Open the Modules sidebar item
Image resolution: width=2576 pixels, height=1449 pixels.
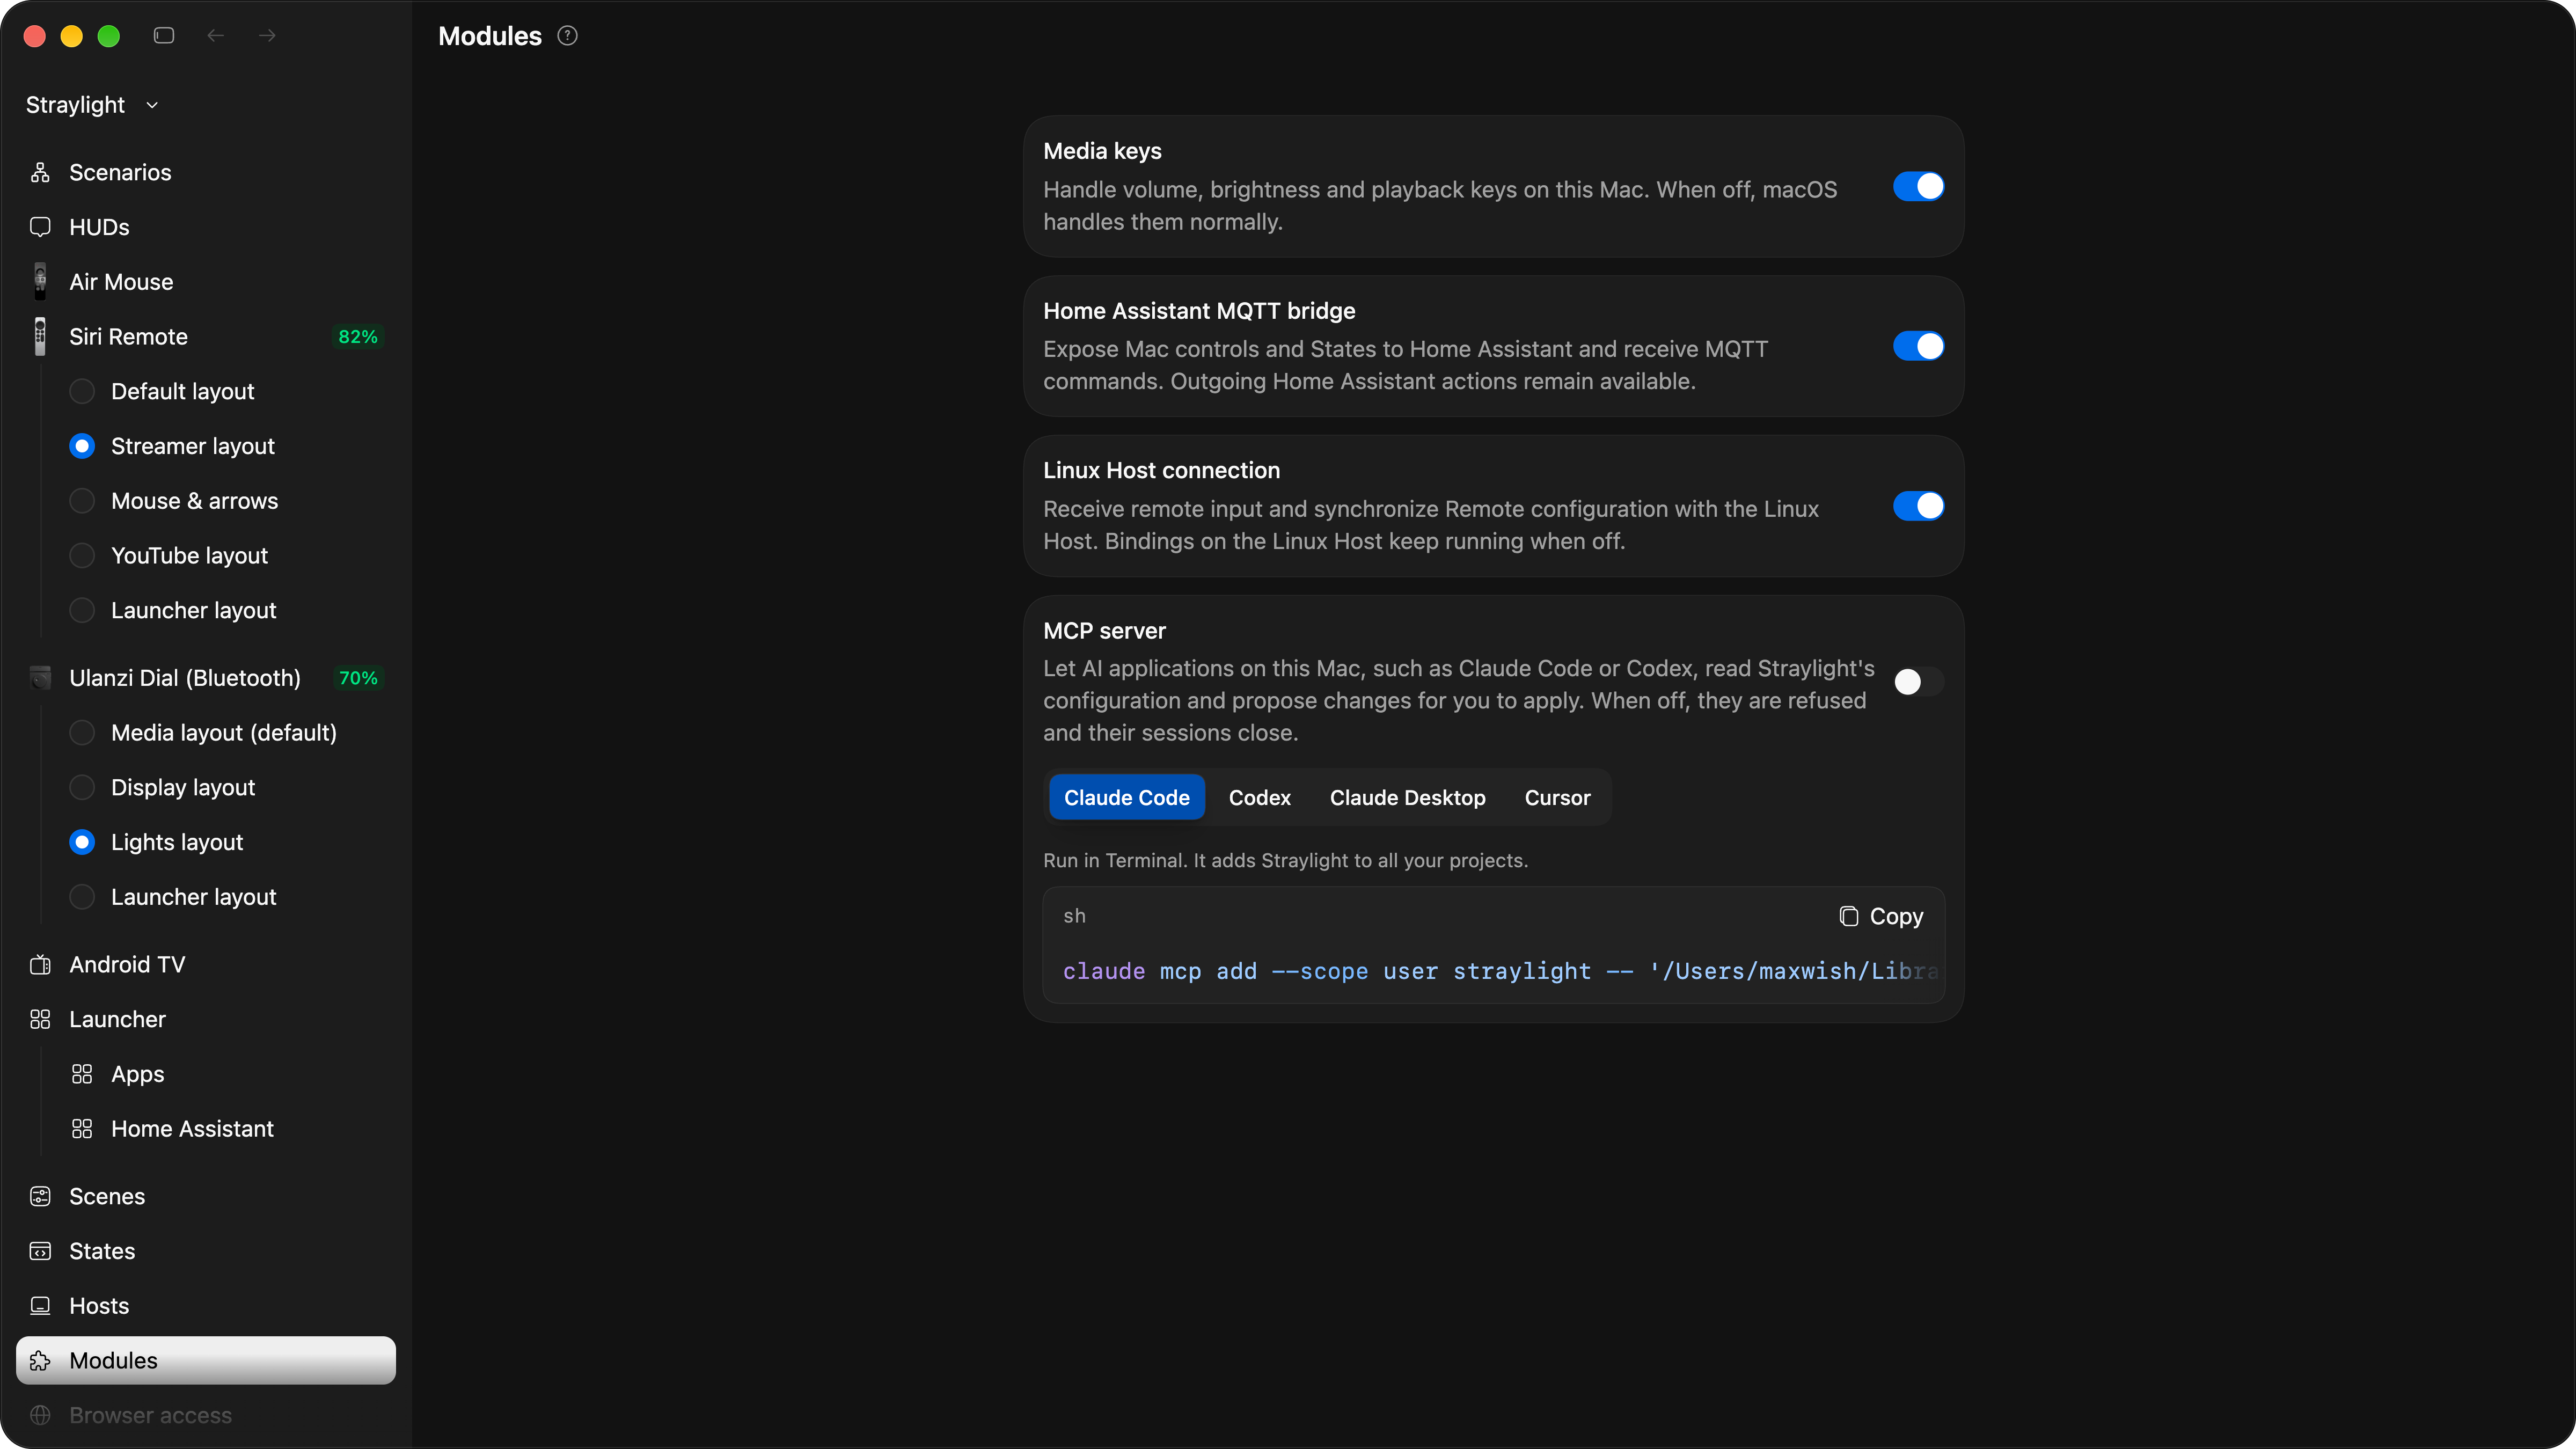[x=206, y=1361]
